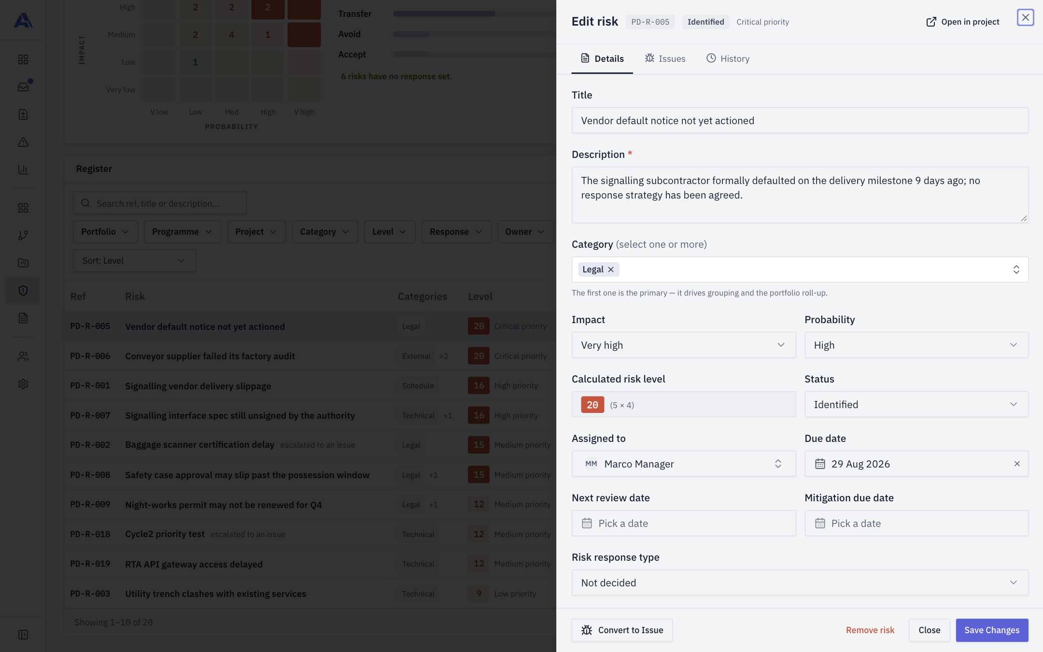Open Assigned to selector Marco Manager
The height and width of the screenshot is (652, 1043).
684,464
